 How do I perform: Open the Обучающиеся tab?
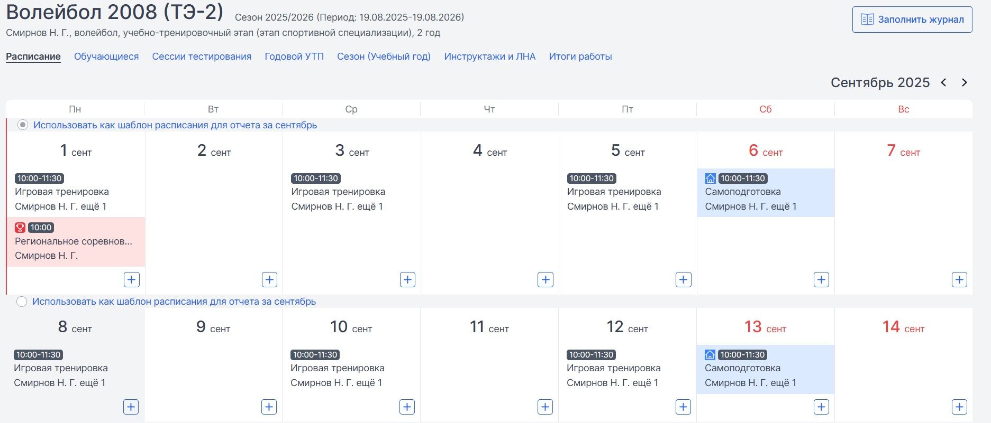(x=106, y=57)
